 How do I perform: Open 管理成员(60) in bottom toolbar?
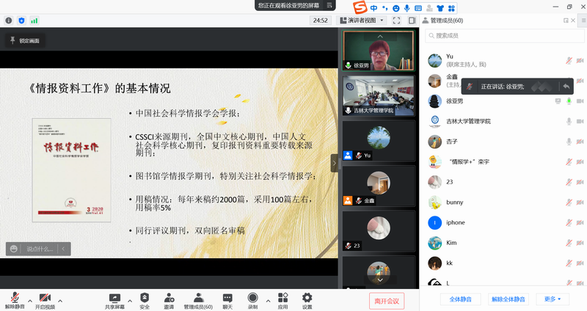pos(197,299)
